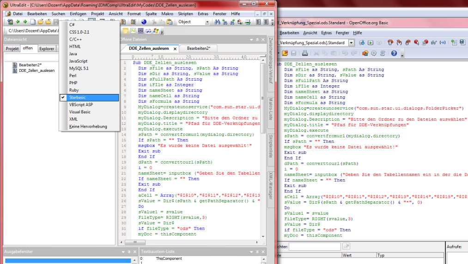Choose Keine Hervorhebung from the language list
Viewport: 468px width, 264px height.
[x=88, y=126]
